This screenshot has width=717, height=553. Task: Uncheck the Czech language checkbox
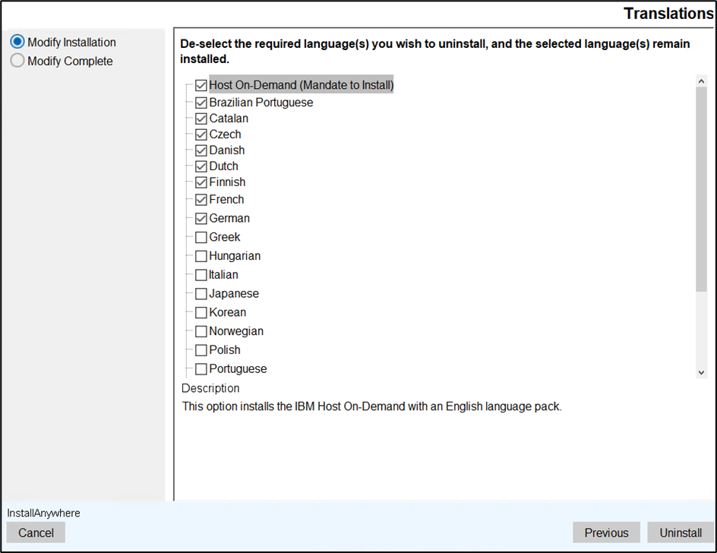(x=201, y=134)
